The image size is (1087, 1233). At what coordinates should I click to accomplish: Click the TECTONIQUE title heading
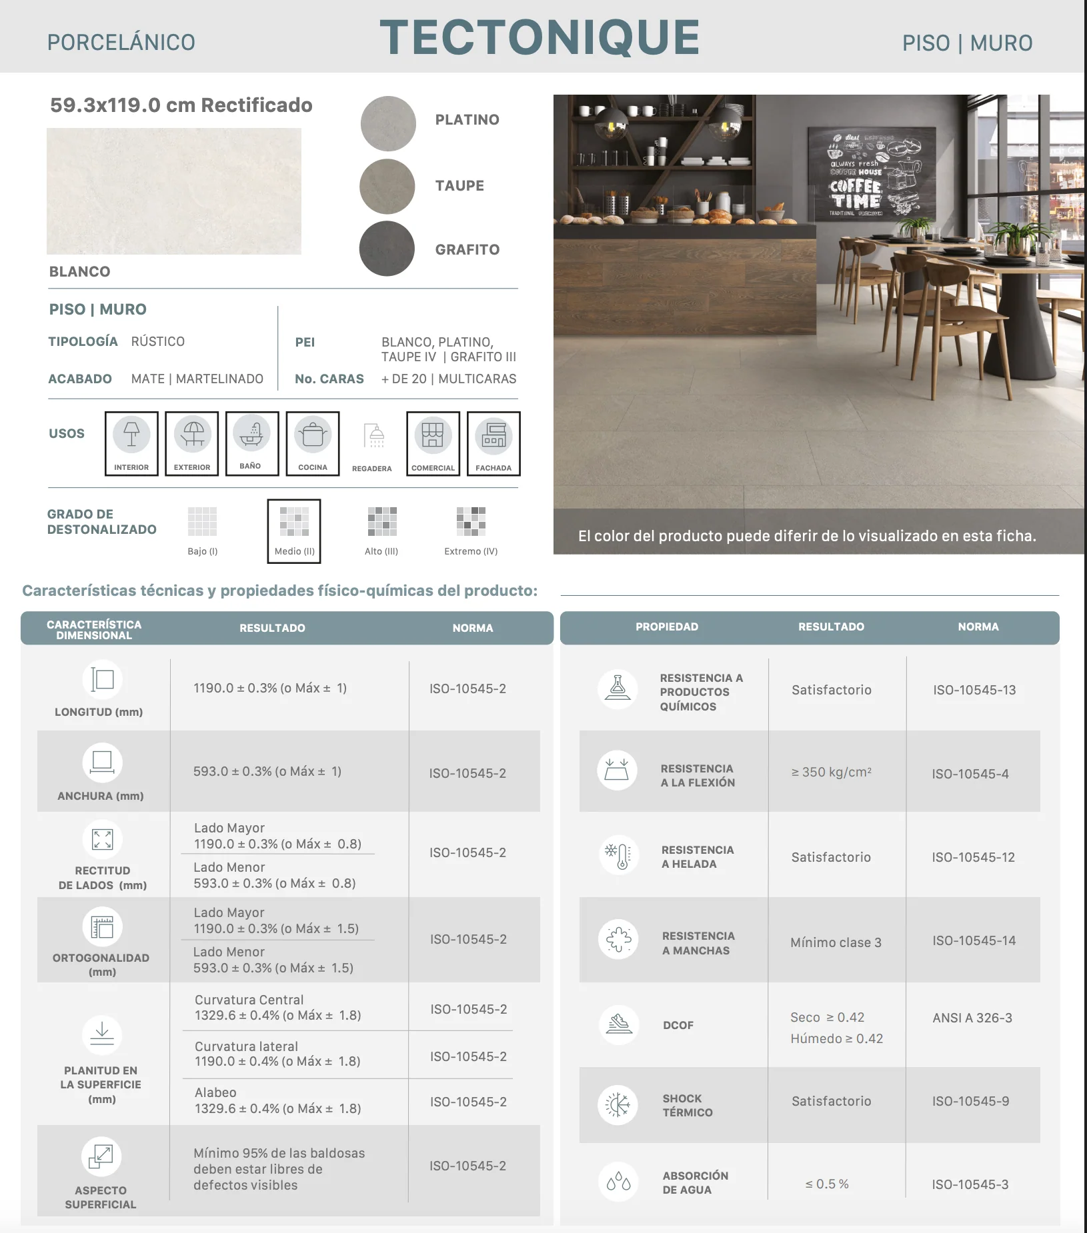pos(540,37)
